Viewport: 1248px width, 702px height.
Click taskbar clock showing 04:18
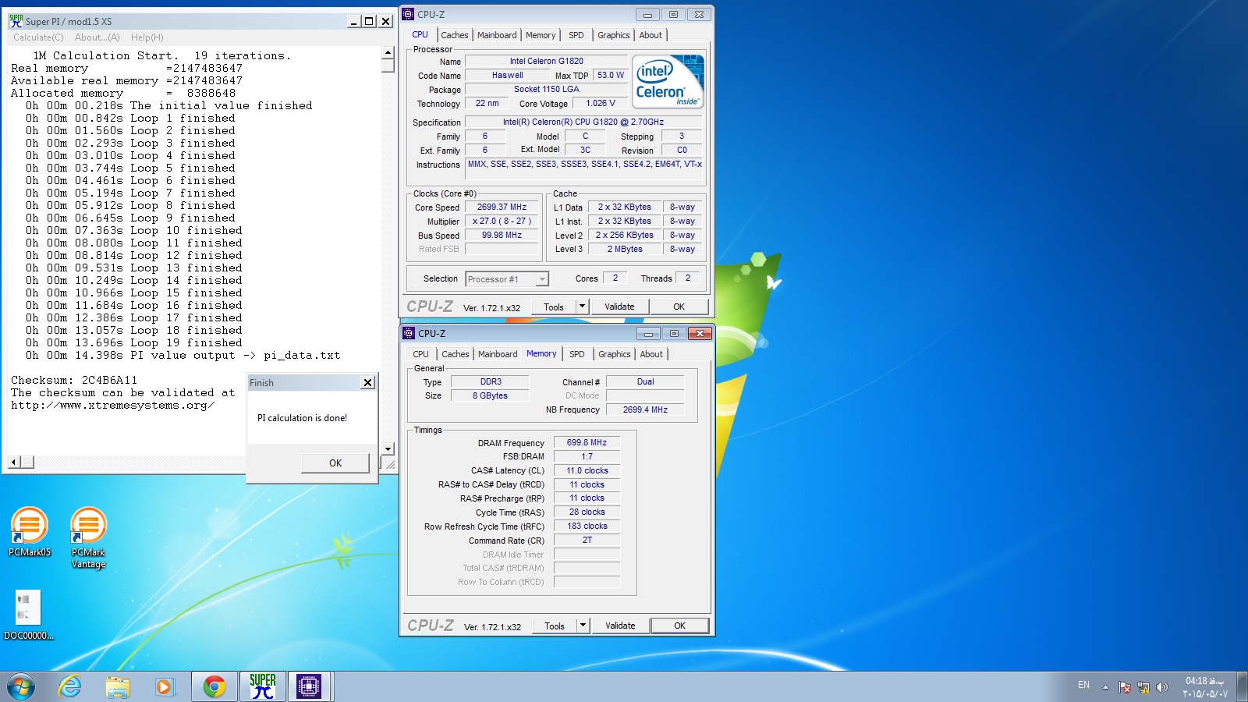pos(1205,687)
